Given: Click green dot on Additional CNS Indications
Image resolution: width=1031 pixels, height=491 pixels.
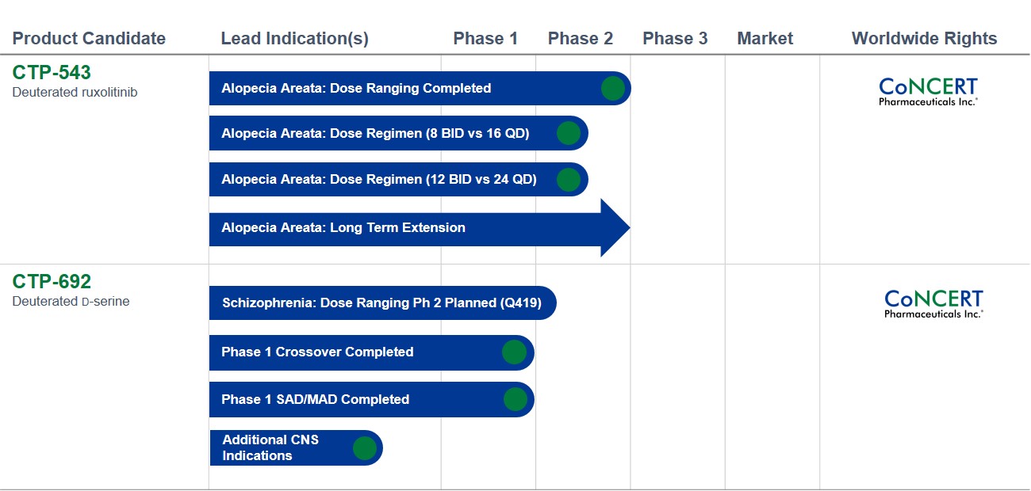Looking at the screenshot, I should click(365, 448).
